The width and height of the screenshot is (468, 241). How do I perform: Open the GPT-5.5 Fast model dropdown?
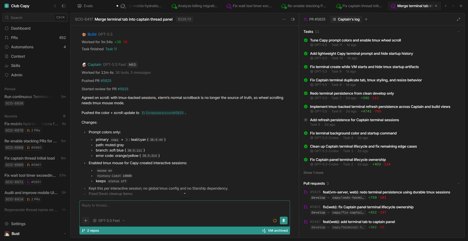click(109, 220)
